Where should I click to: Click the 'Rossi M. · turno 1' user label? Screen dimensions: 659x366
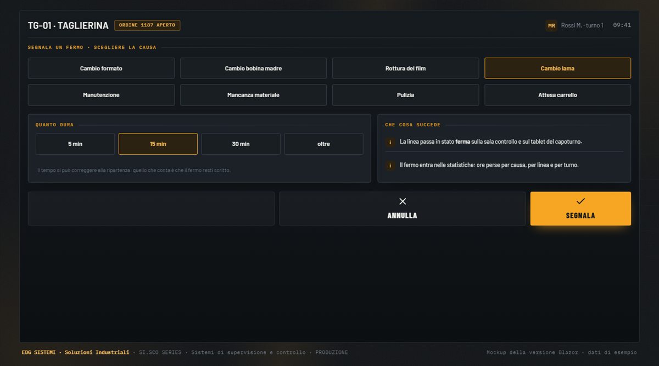coord(582,25)
